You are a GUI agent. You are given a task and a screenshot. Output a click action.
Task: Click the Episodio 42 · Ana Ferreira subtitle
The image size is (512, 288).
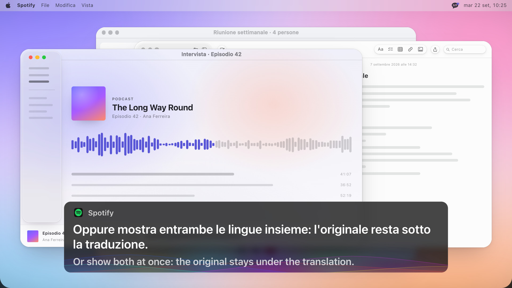click(x=141, y=116)
